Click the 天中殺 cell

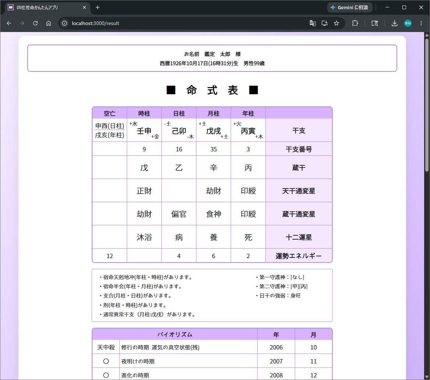pyautogui.click(x=106, y=347)
